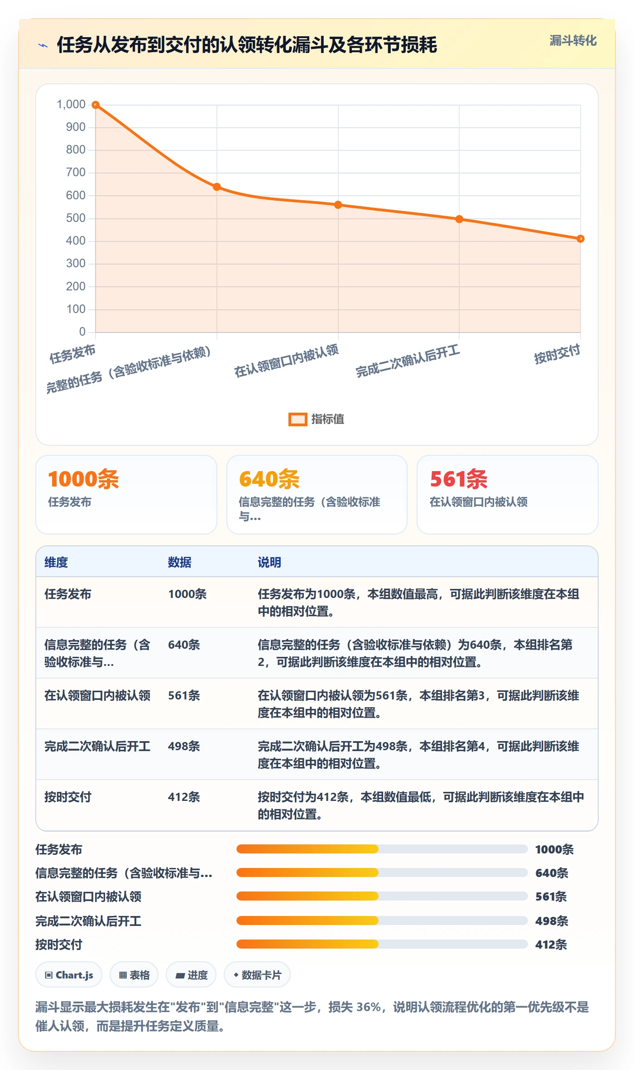Click the data point for 完成二次确认后开工

click(x=459, y=219)
